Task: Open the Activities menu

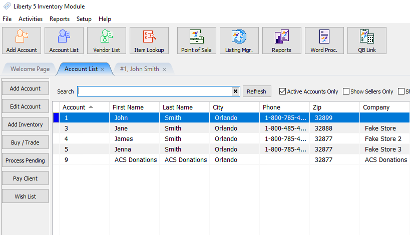Action: pyautogui.click(x=31, y=19)
